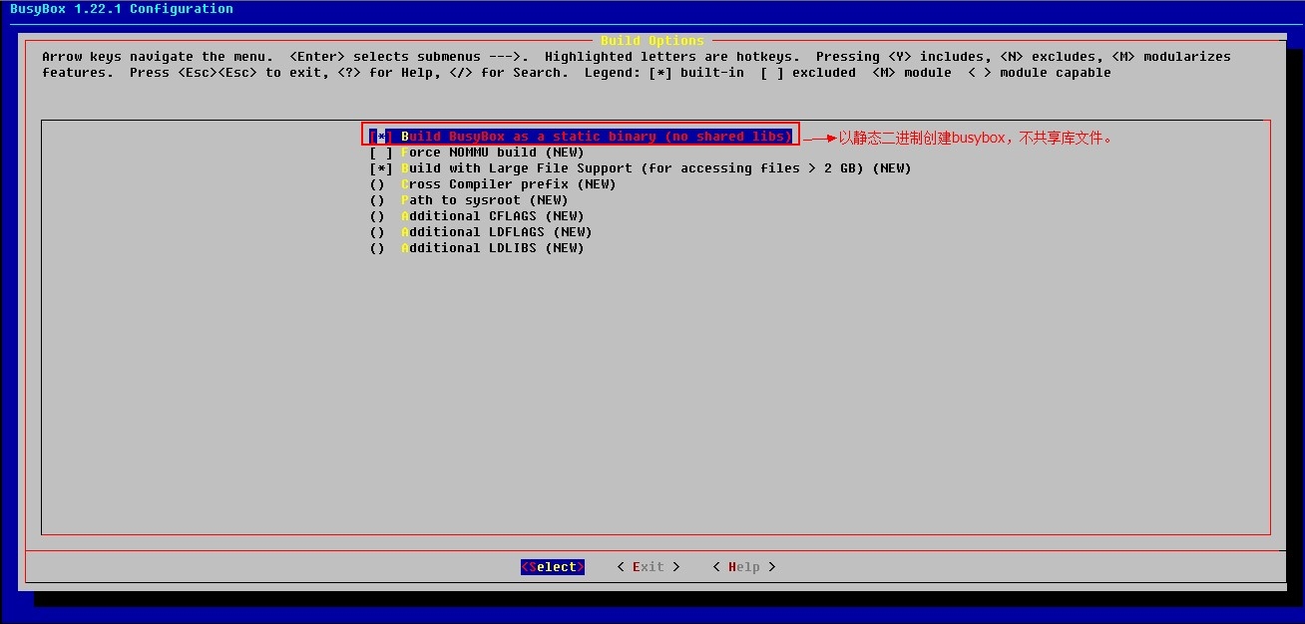Click empty parentheses before Path to sysroot
1305x624 pixels.
click(377, 200)
